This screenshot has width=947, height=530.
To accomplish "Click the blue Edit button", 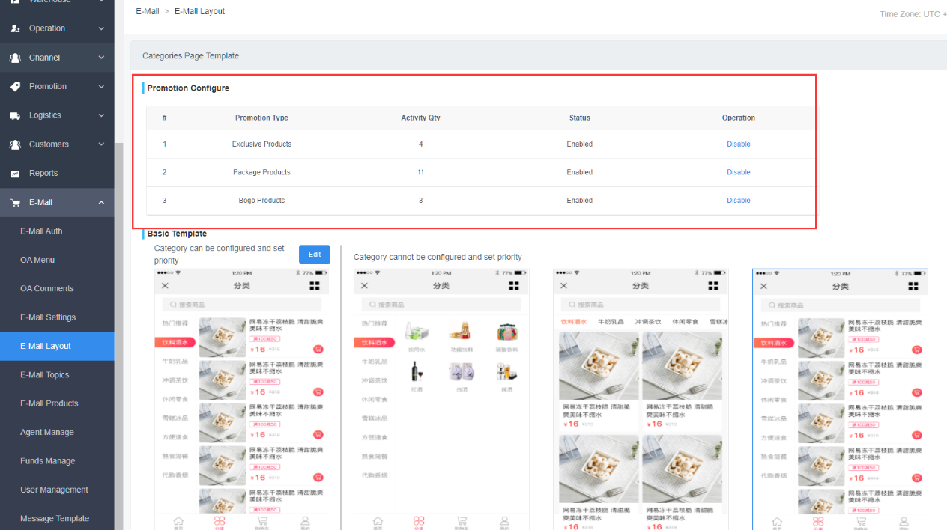I will (314, 255).
